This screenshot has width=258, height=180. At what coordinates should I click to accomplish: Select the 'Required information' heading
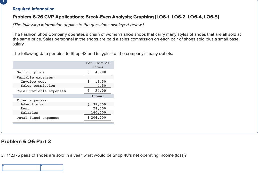pos(33,9)
